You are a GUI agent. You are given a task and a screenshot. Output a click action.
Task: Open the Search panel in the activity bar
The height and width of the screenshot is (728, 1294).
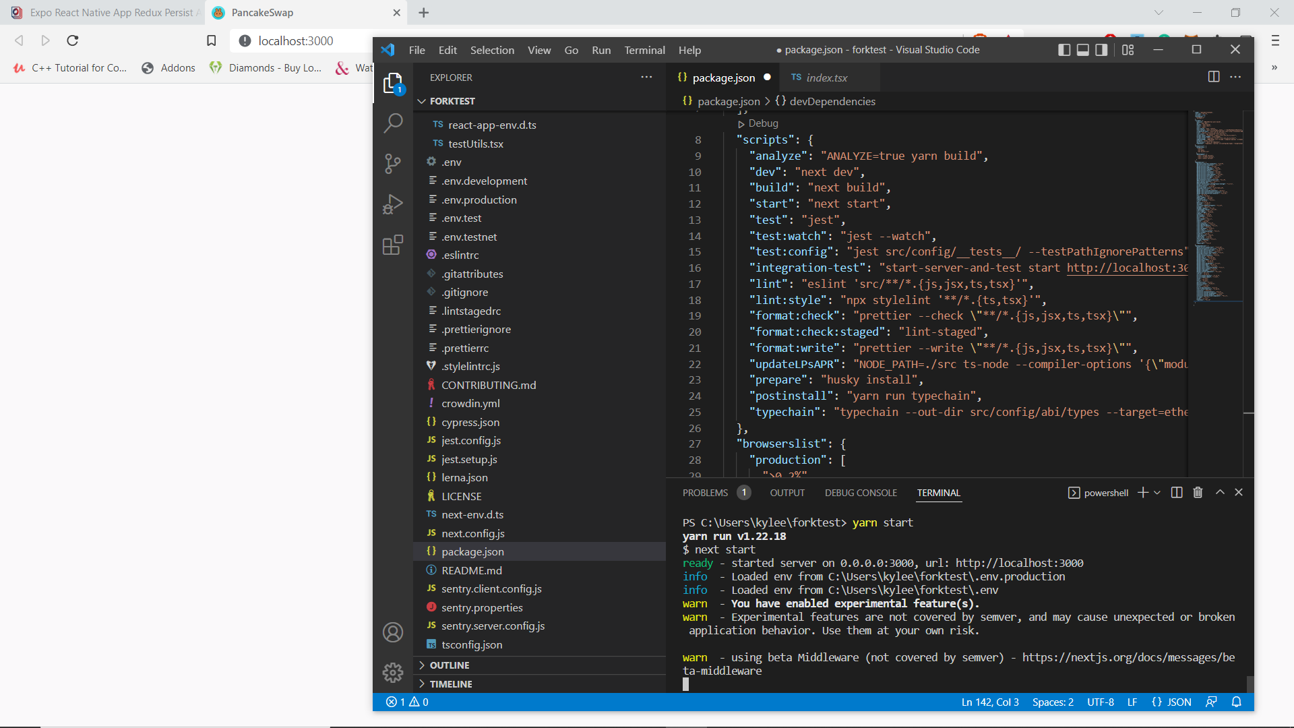[393, 123]
